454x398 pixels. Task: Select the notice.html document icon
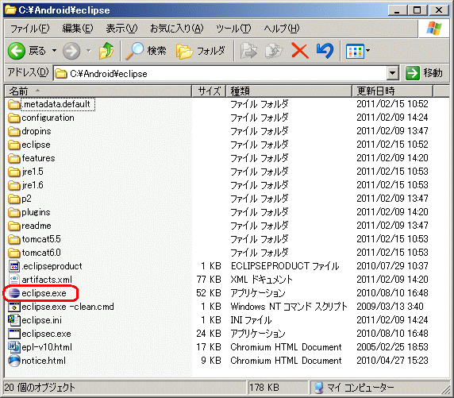14,361
